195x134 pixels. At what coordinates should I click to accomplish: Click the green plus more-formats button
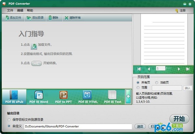point(128,96)
